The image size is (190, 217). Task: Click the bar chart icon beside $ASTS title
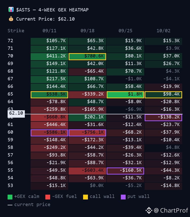coord(11,10)
